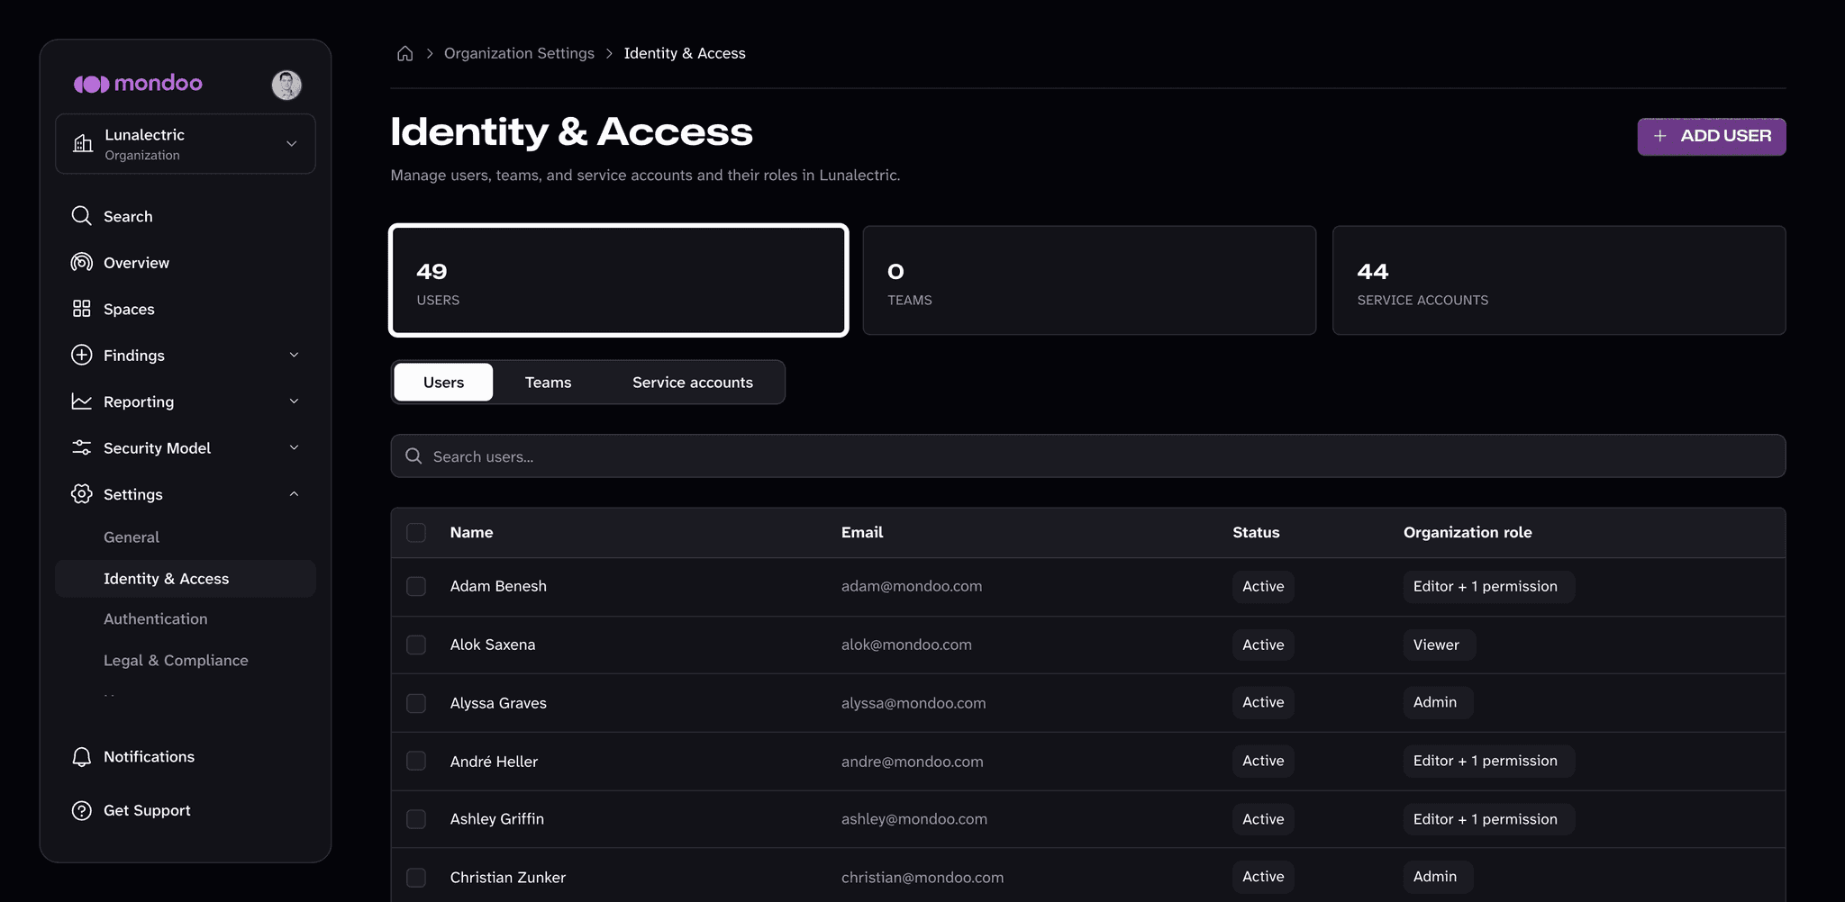
Task: Open the Lunalectric organization dropdown
Action: pos(186,144)
